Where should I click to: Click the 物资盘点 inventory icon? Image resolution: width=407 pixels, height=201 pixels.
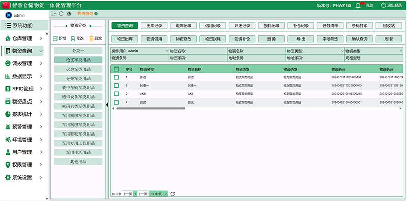tap(8, 102)
